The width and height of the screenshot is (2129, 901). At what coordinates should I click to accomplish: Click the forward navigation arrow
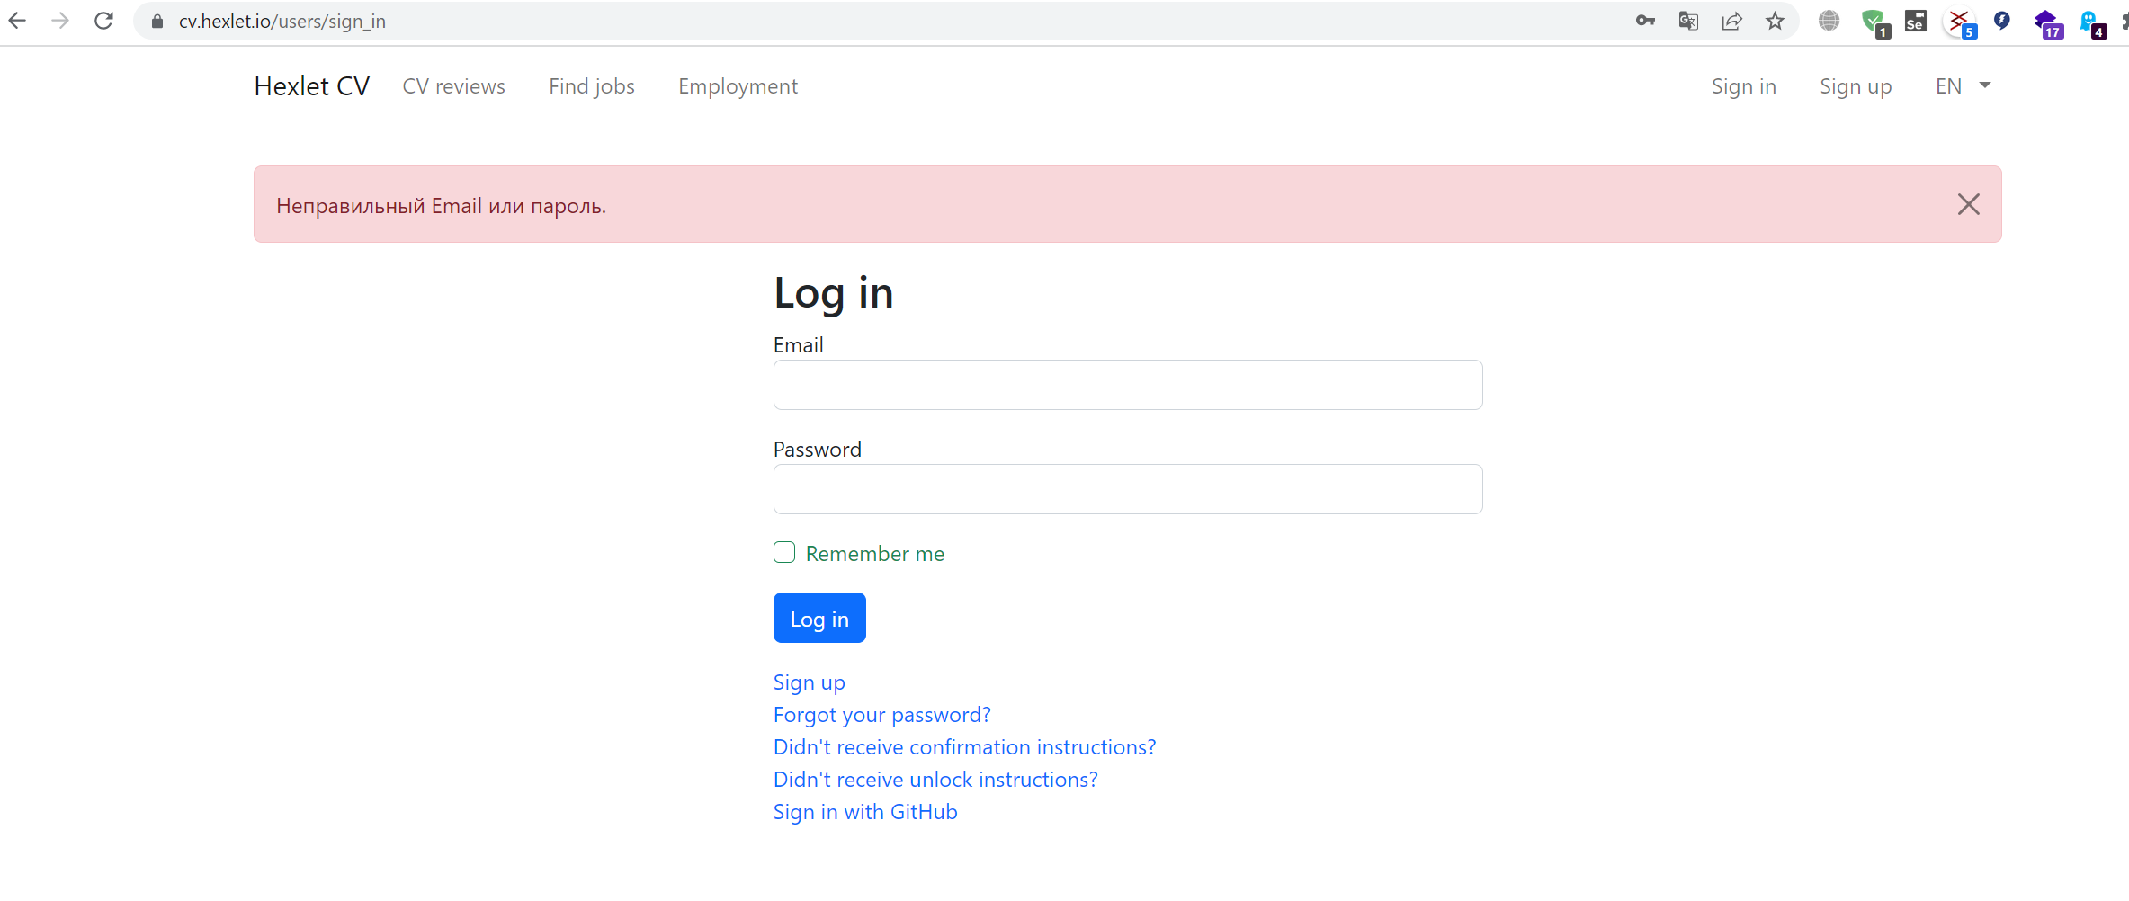click(60, 21)
